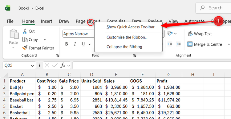Open the Draw tab
The width and height of the screenshot is (231, 119).
pos(64,21)
